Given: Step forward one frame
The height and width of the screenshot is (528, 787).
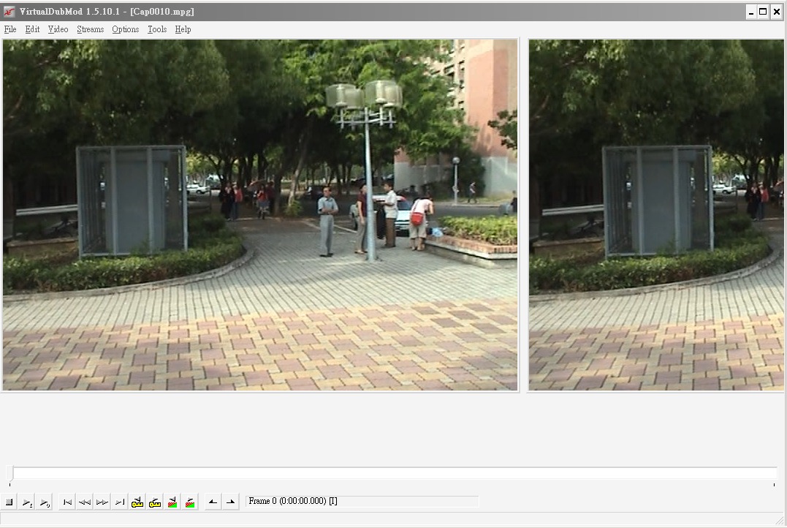Looking at the screenshot, I should pos(102,502).
